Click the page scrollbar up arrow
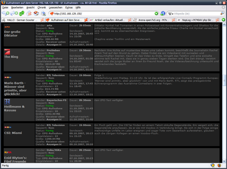Image resolution: width=227 pixels, height=169 pixels. click(x=224, y=25)
